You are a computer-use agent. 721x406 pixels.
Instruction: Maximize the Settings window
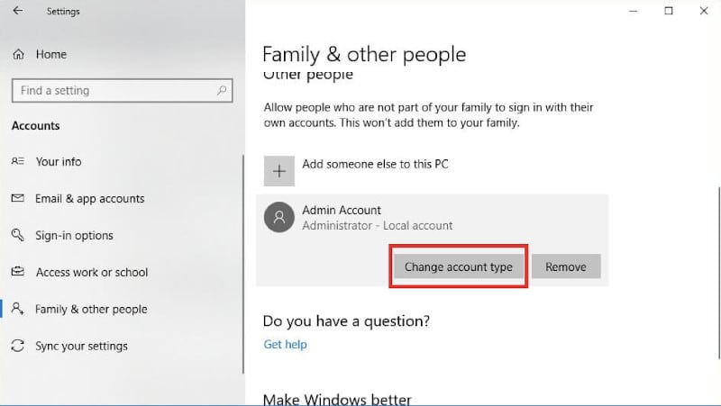669,11
